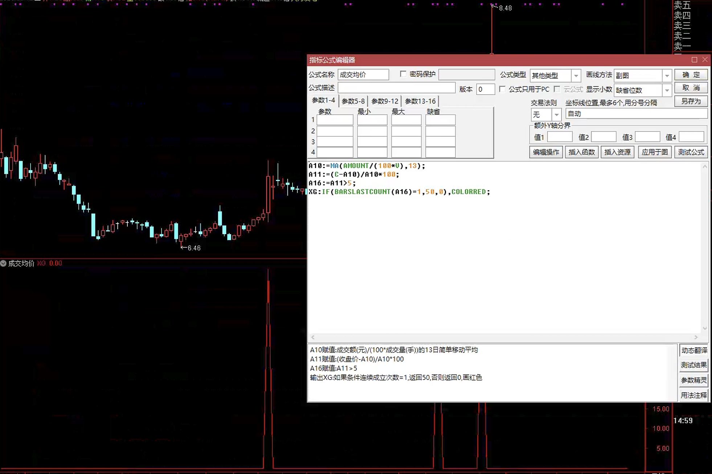Image resolution: width=712 pixels, height=474 pixels.
Task: Click the 插入资源 button
Action: [x=617, y=152]
